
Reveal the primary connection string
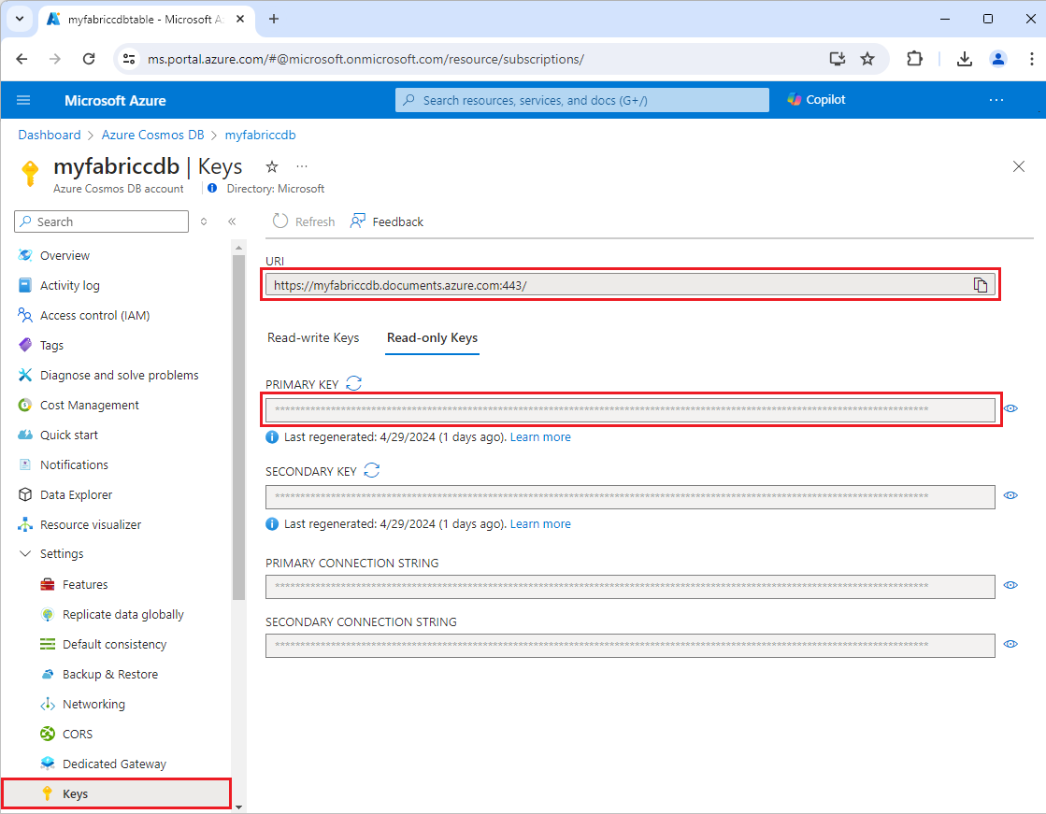click(x=1010, y=585)
